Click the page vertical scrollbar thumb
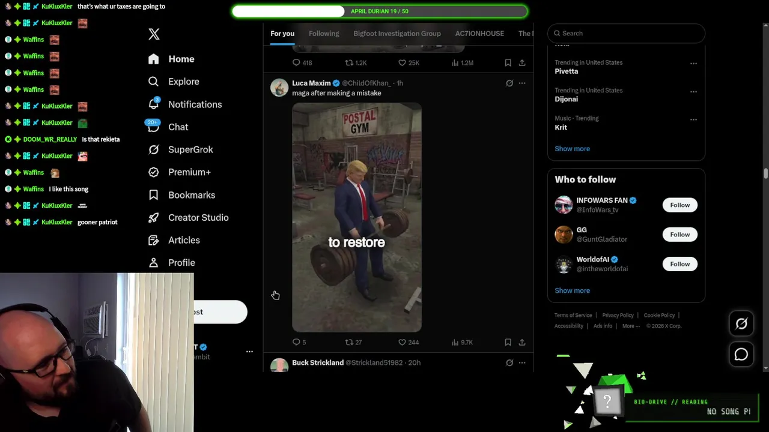Viewport: 769px width, 432px height. click(x=765, y=174)
